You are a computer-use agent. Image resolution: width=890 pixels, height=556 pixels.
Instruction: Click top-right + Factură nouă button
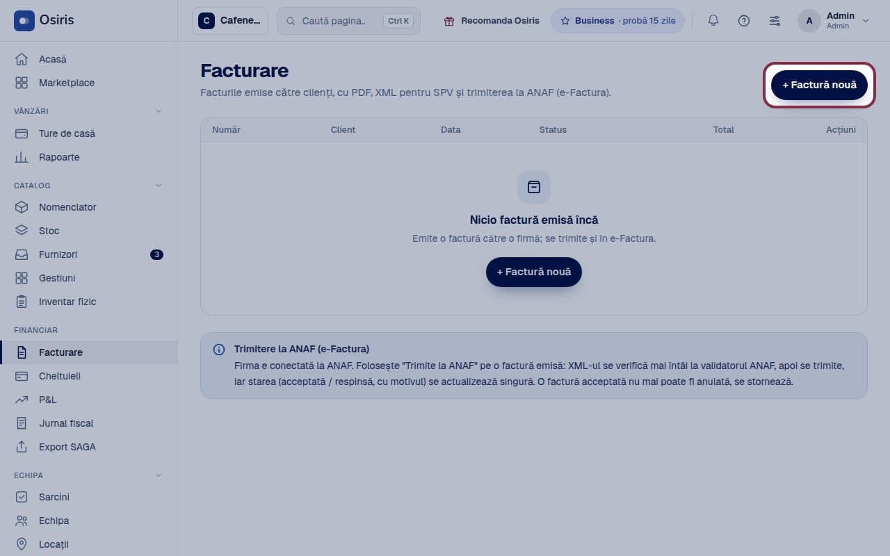tap(819, 85)
